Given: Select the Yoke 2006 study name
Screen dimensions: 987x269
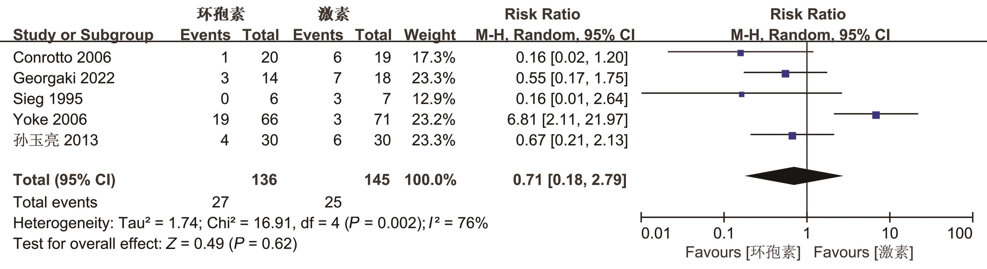Looking at the screenshot, I should (50, 119).
